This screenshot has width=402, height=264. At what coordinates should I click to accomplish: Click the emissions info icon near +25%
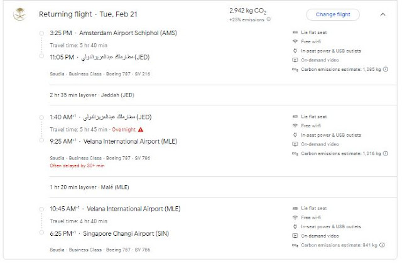269,19
